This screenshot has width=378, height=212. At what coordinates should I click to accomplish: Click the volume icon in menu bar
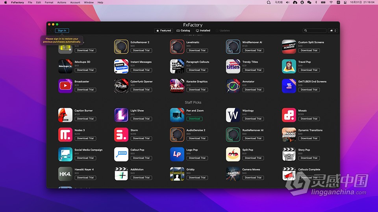pos(287,2)
